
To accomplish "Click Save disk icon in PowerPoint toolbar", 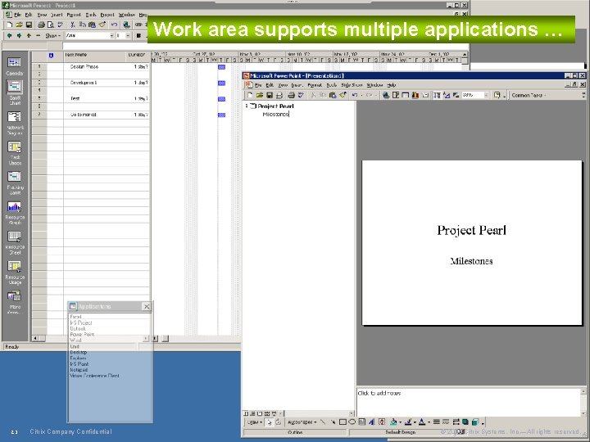I will coord(270,96).
